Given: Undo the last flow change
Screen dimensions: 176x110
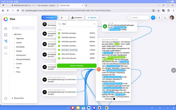Looking at the screenshot, I should (x=61, y=18).
